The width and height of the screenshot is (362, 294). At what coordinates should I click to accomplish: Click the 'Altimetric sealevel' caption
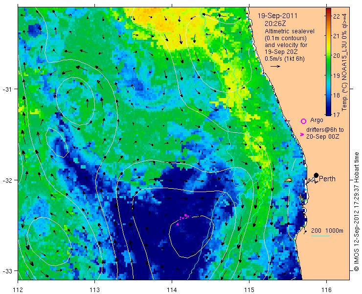(x=290, y=31)
